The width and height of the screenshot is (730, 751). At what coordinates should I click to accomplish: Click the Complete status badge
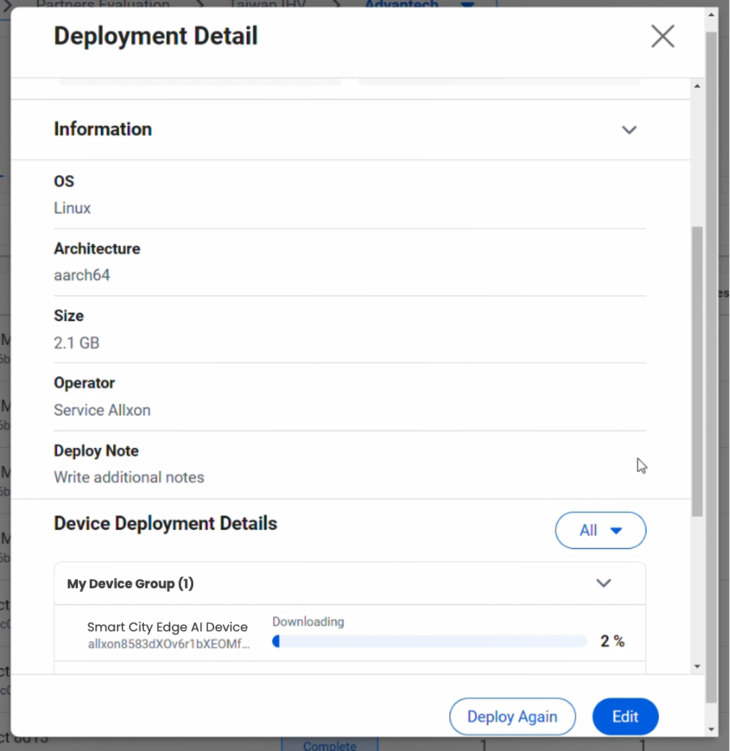[x=330, y=745]
